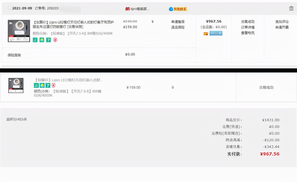Delete this order using the trash icon
The width and height of the screenshot is (297, 182).
[291, 8]
